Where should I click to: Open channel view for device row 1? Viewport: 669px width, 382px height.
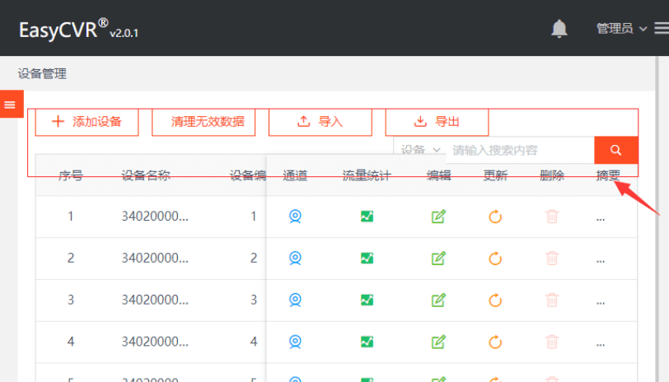(295, 217)
